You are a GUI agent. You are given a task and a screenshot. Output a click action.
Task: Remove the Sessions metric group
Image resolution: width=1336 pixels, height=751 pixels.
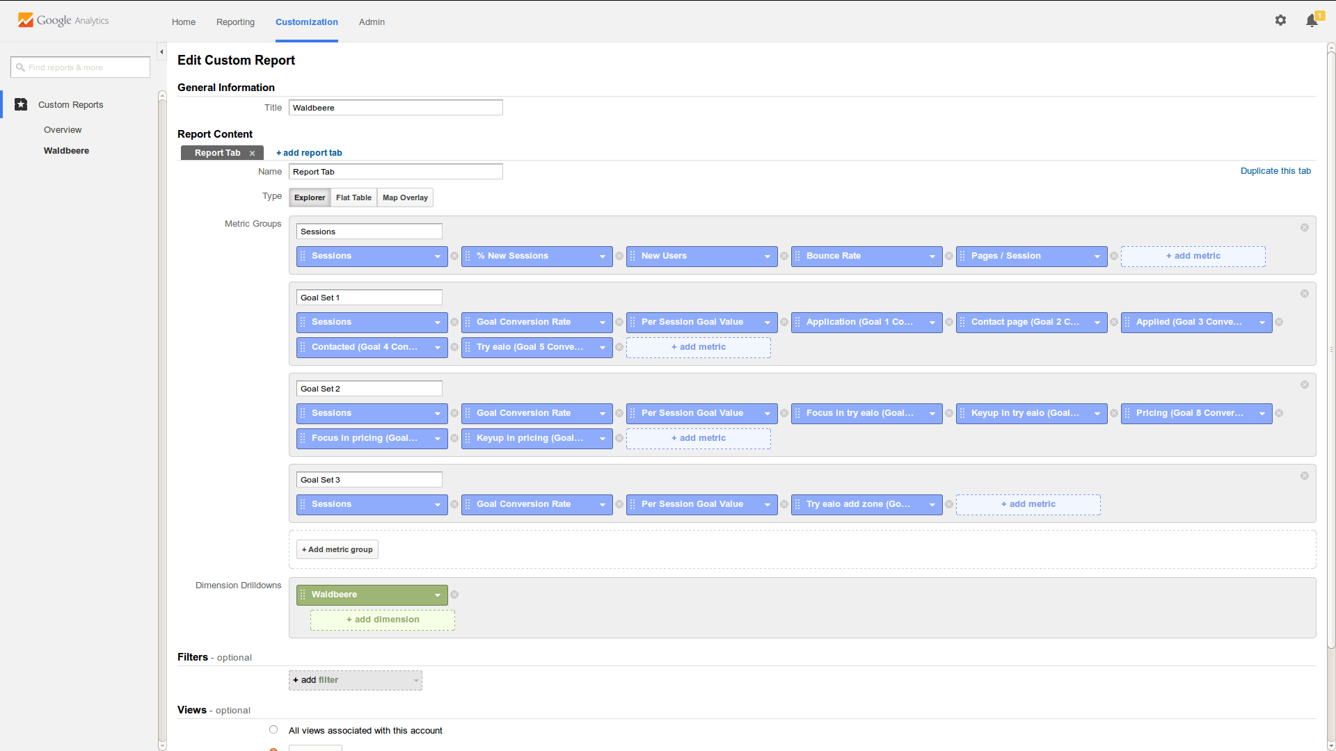tap(1305, 228)
